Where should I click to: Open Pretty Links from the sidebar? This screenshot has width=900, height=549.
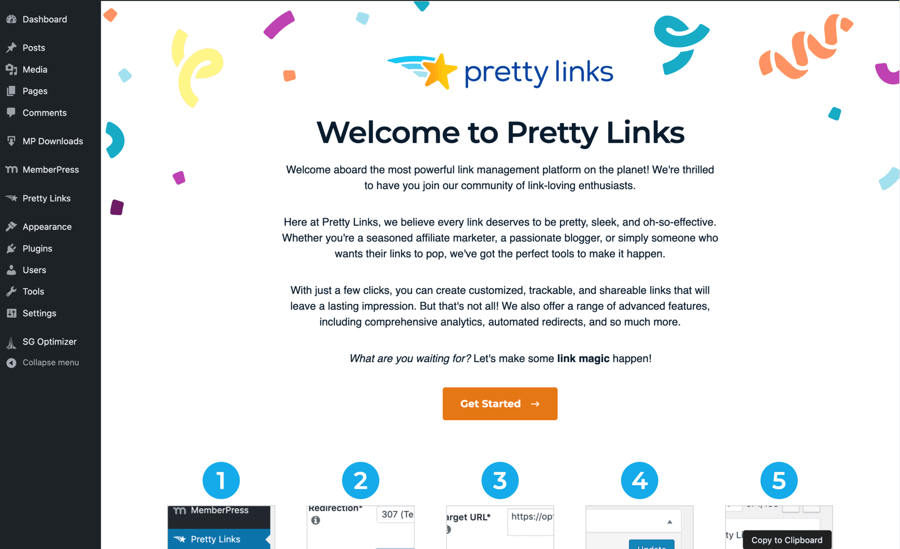point(47,198)
